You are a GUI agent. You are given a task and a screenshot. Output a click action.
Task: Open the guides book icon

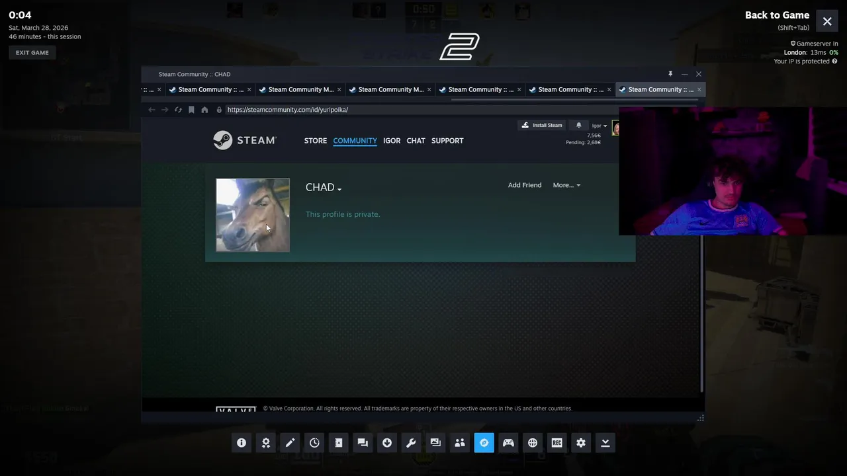point(339,443)
